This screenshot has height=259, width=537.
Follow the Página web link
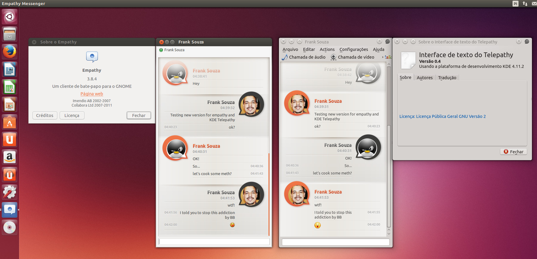[92, 94]
